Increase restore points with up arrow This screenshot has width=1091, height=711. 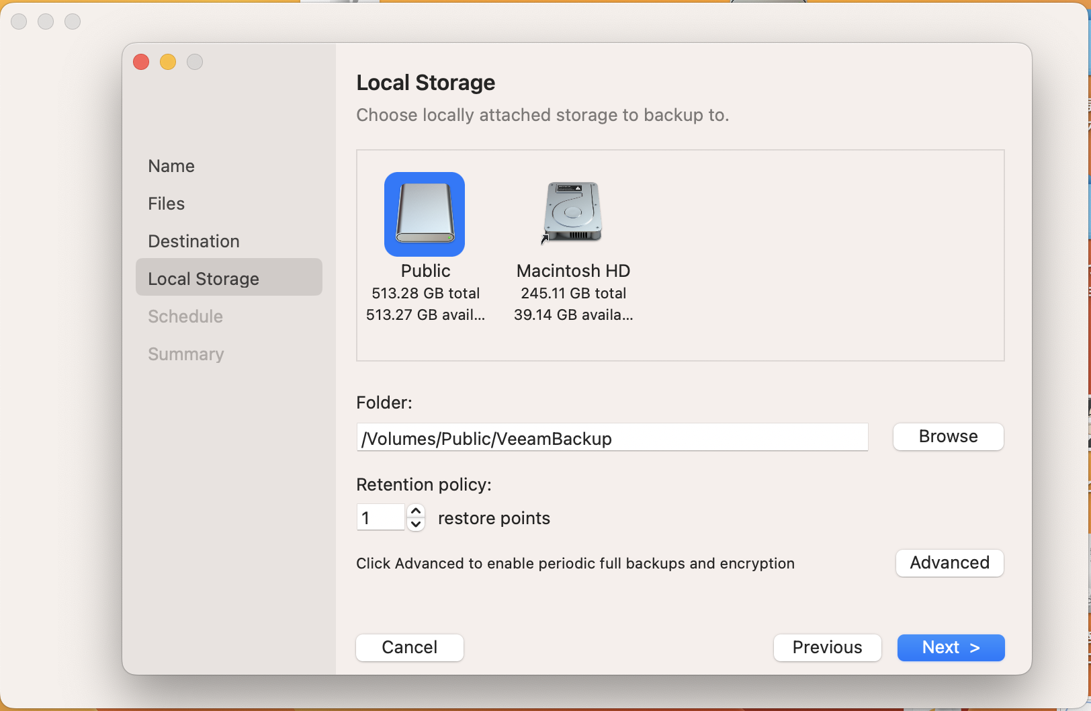[x=417, y=511]
